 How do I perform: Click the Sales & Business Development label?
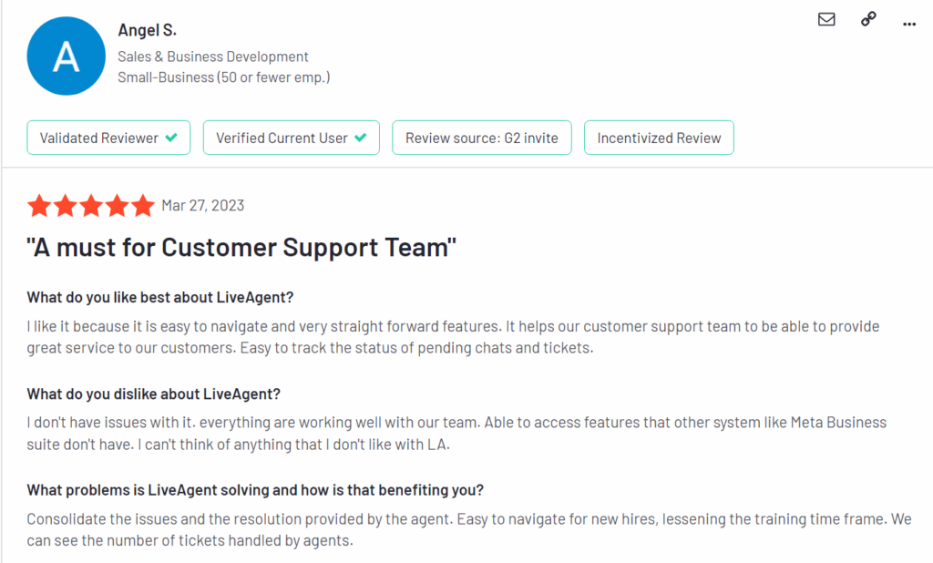coord(213,56)
